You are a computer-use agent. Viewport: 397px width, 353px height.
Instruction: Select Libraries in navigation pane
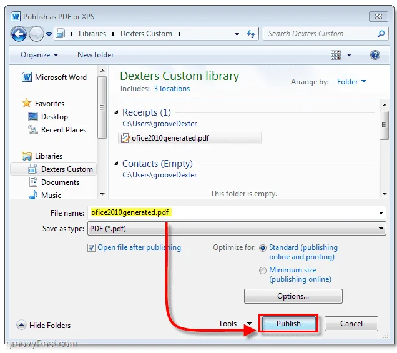coord(42,156)
